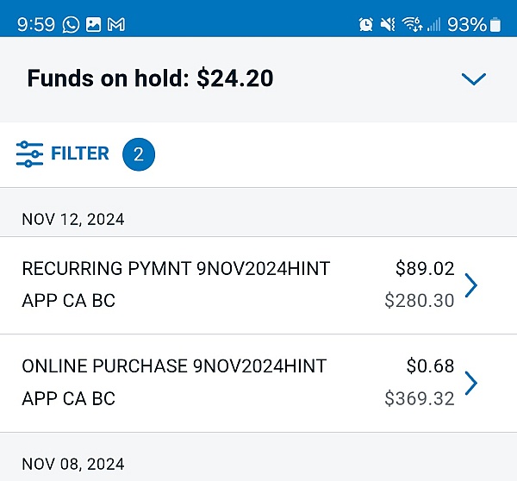Select the RECURRING PYMNT 9NOV2024HINT transaction
The height and width of the screenshot is (481, 517).
[258, 285]
